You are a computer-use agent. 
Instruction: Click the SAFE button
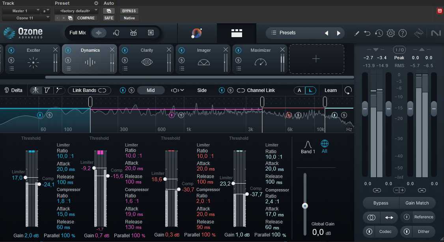(x=108, y=18)
